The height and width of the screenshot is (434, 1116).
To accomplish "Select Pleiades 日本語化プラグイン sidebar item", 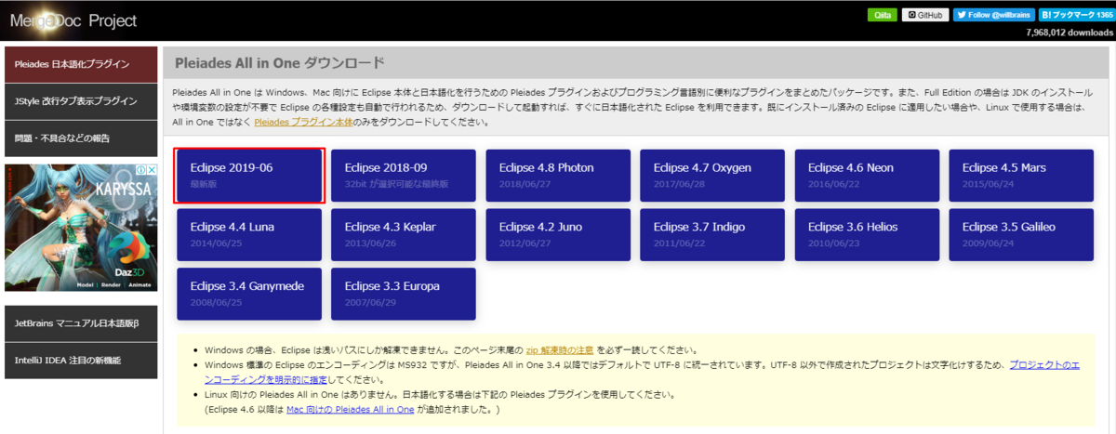I will pos(81,64).
